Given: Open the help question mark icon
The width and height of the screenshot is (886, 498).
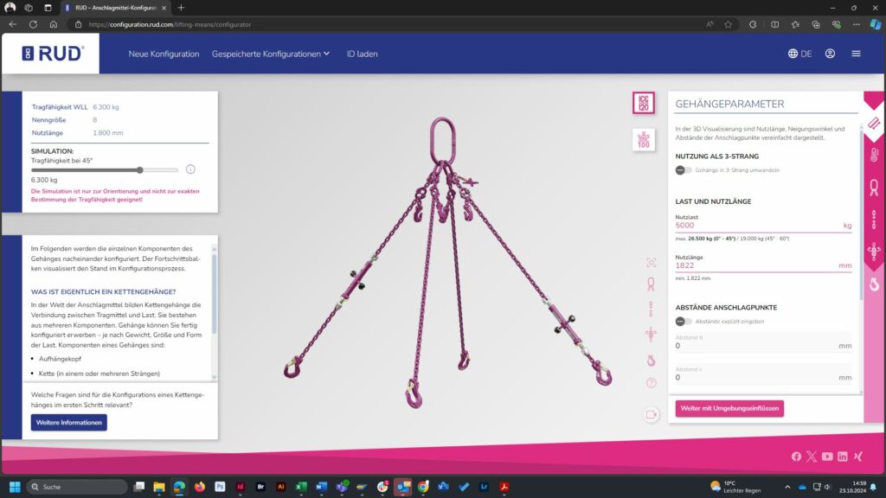Looking at the screenshot, I should tap(652, 382).
